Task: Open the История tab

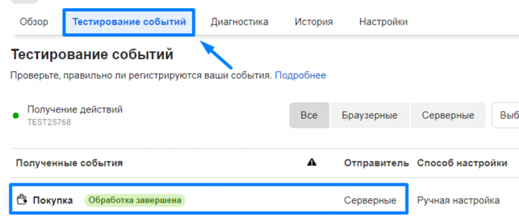Action: [314, 22]
